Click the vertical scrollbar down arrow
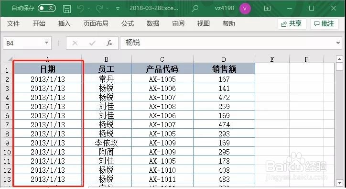The height and width of the screenshot is (189, 346). [339, 183]
